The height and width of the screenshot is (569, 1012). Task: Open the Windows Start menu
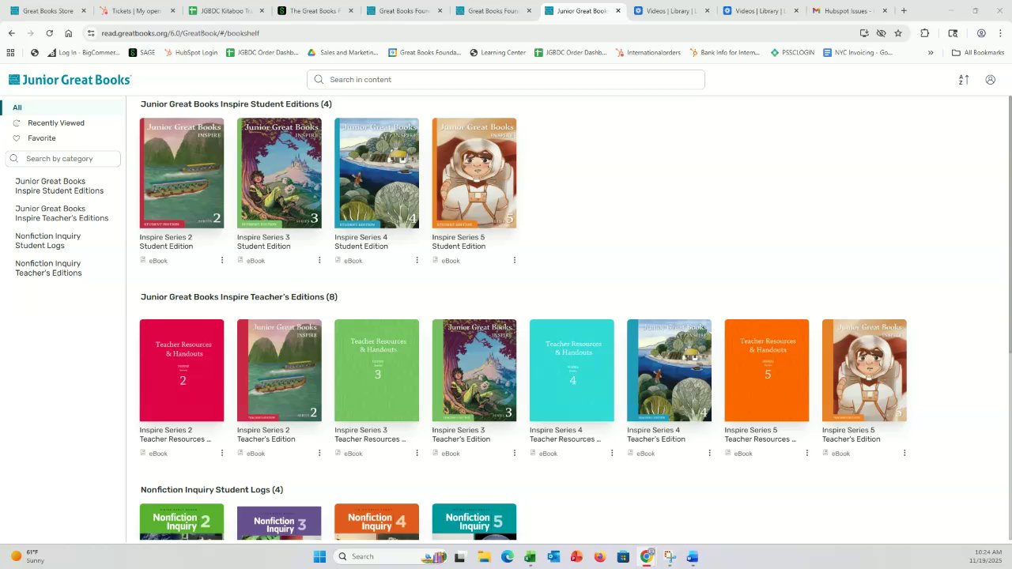pos(319,556)
